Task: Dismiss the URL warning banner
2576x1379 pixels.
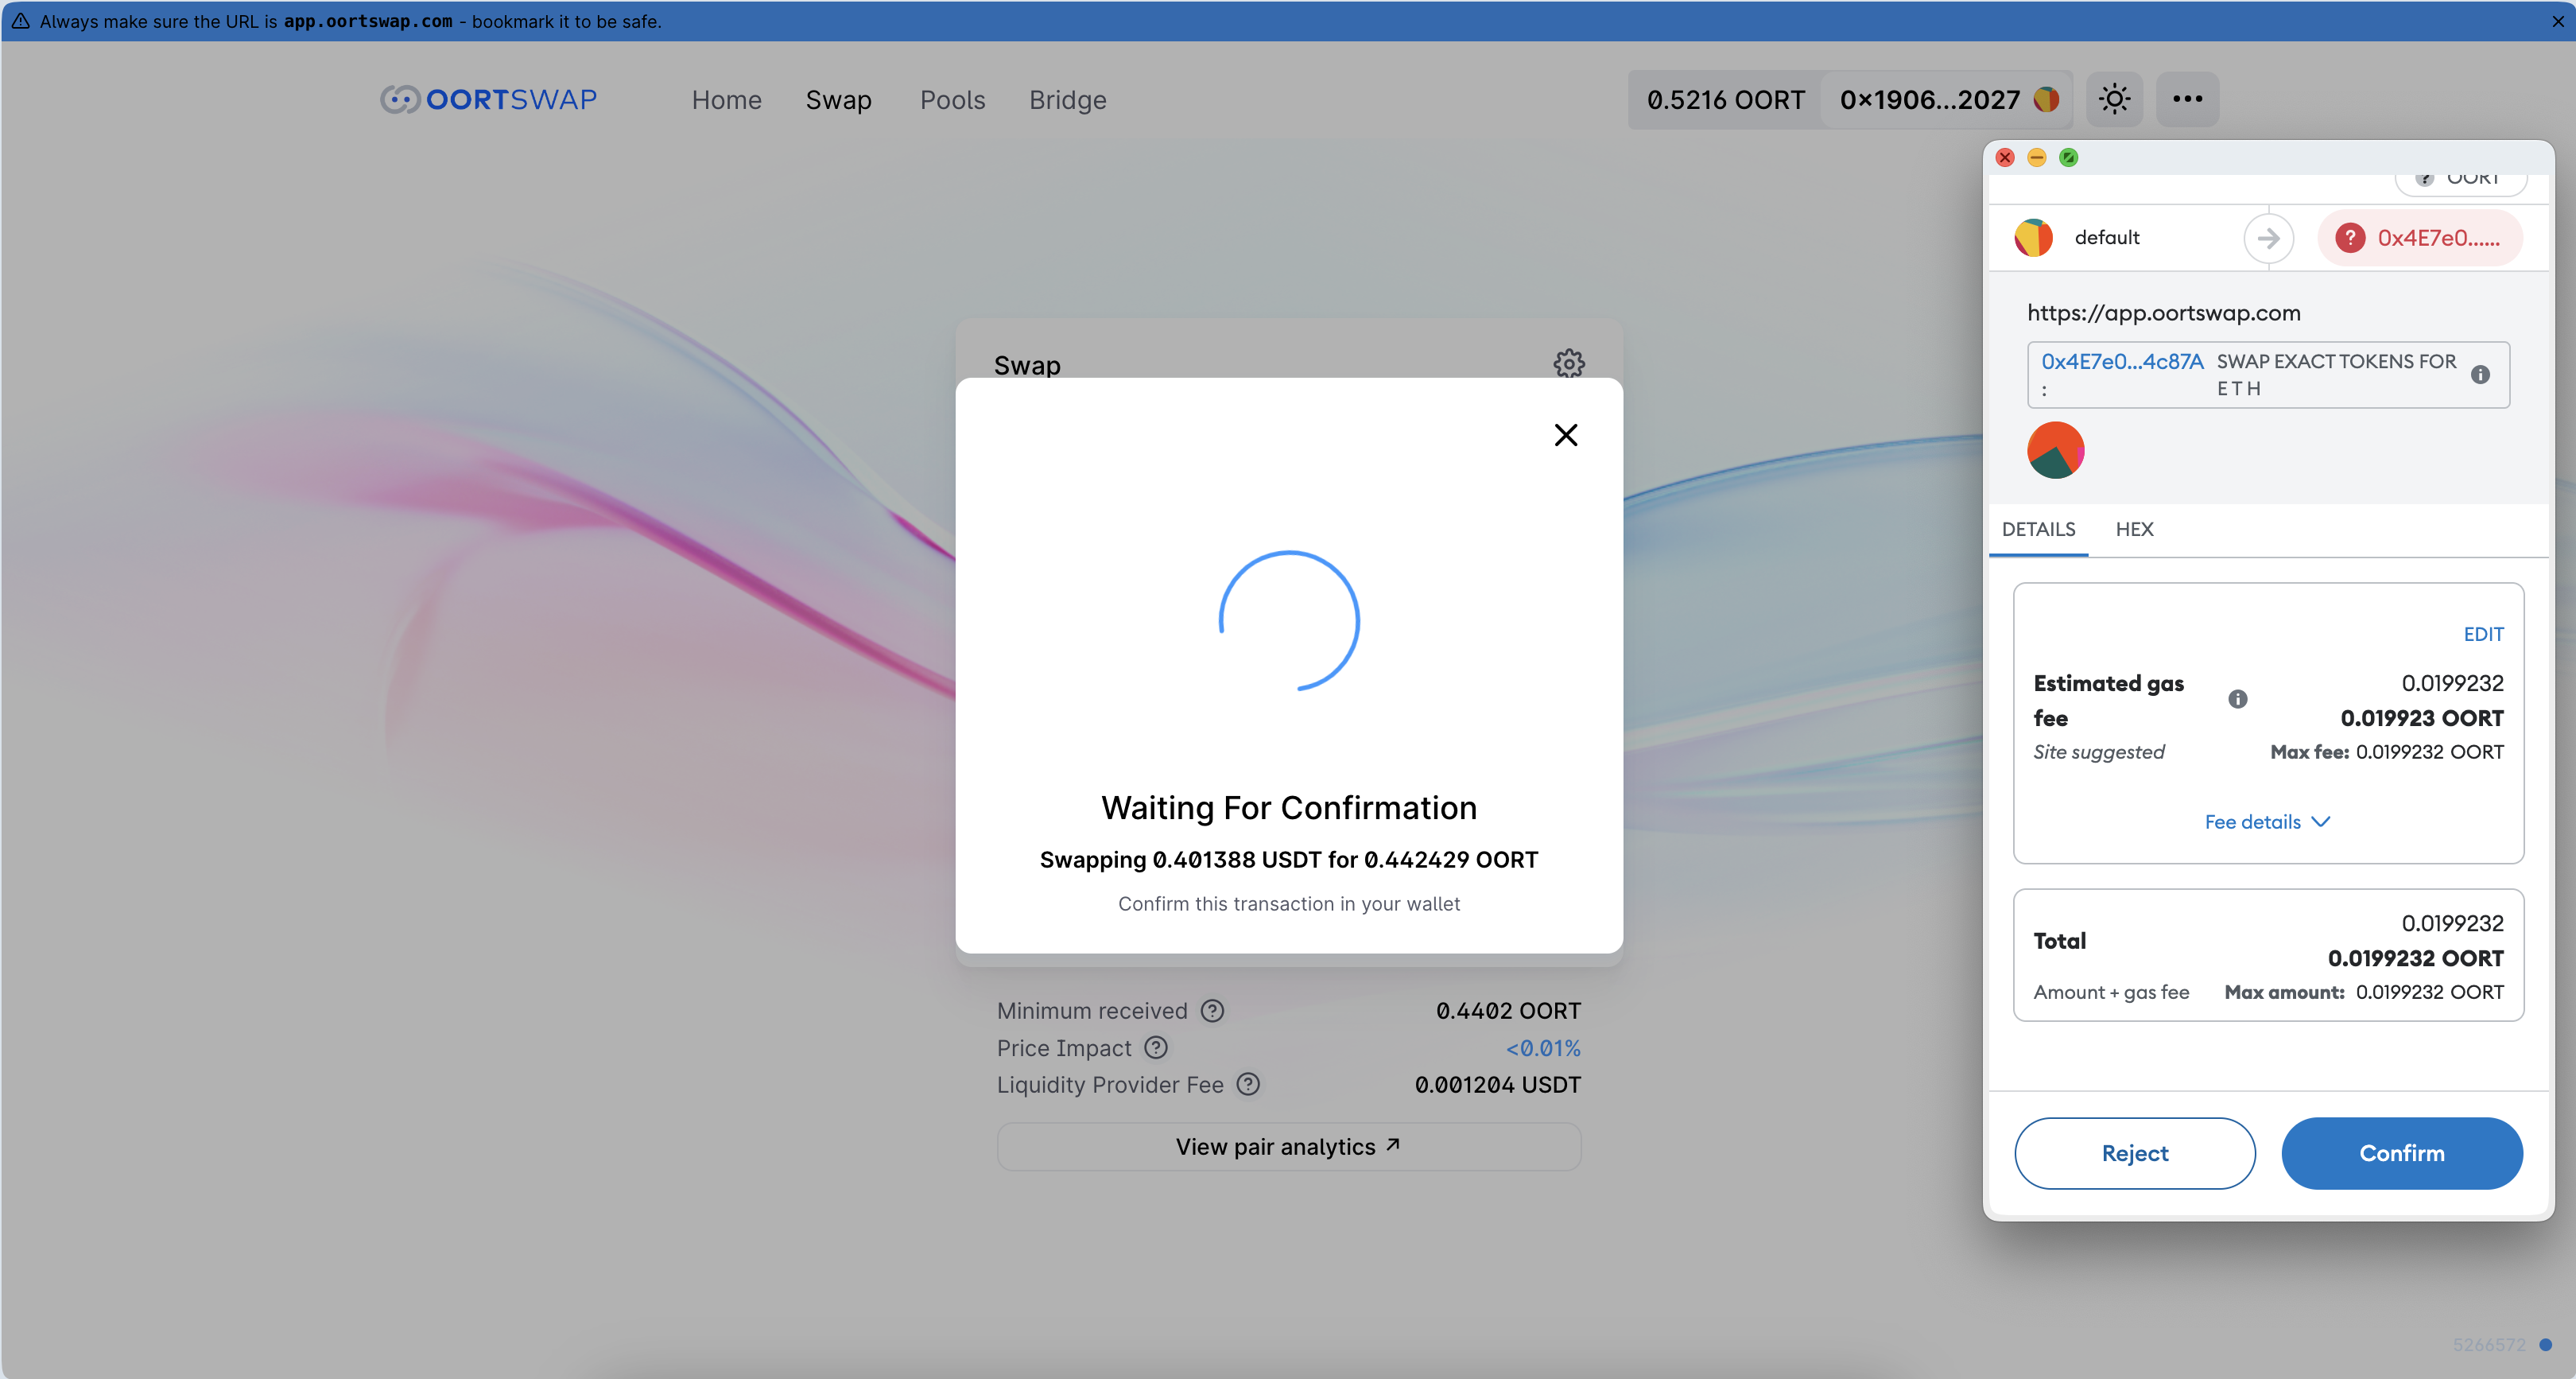Action: (2557, 21)
